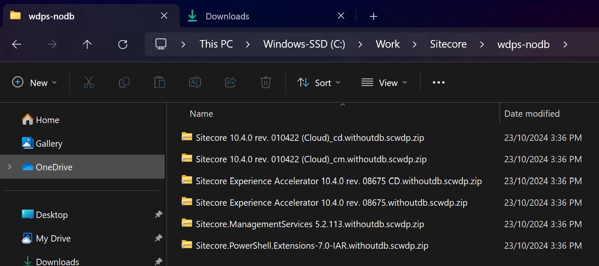599x266 pixels.
Task: Click the pin icon beside Desktop
Action: 158,215
